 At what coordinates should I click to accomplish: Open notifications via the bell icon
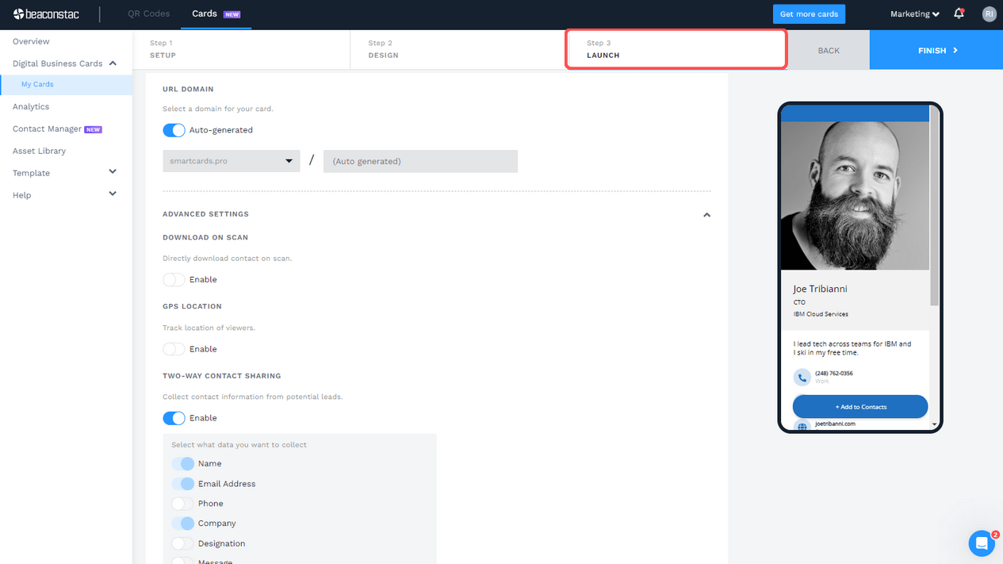pos(958,13)
